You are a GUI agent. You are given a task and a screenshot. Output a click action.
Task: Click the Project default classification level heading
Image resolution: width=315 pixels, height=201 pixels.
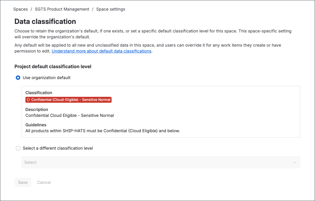(x=53, y=66)
